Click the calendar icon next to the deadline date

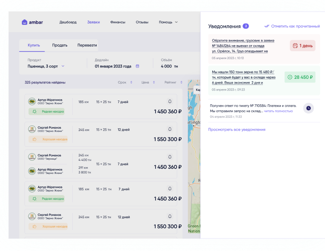click(137, 66)
